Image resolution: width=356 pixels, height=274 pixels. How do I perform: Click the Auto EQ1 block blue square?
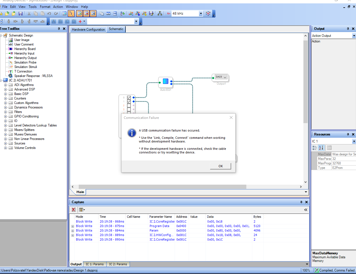(166, 81)
